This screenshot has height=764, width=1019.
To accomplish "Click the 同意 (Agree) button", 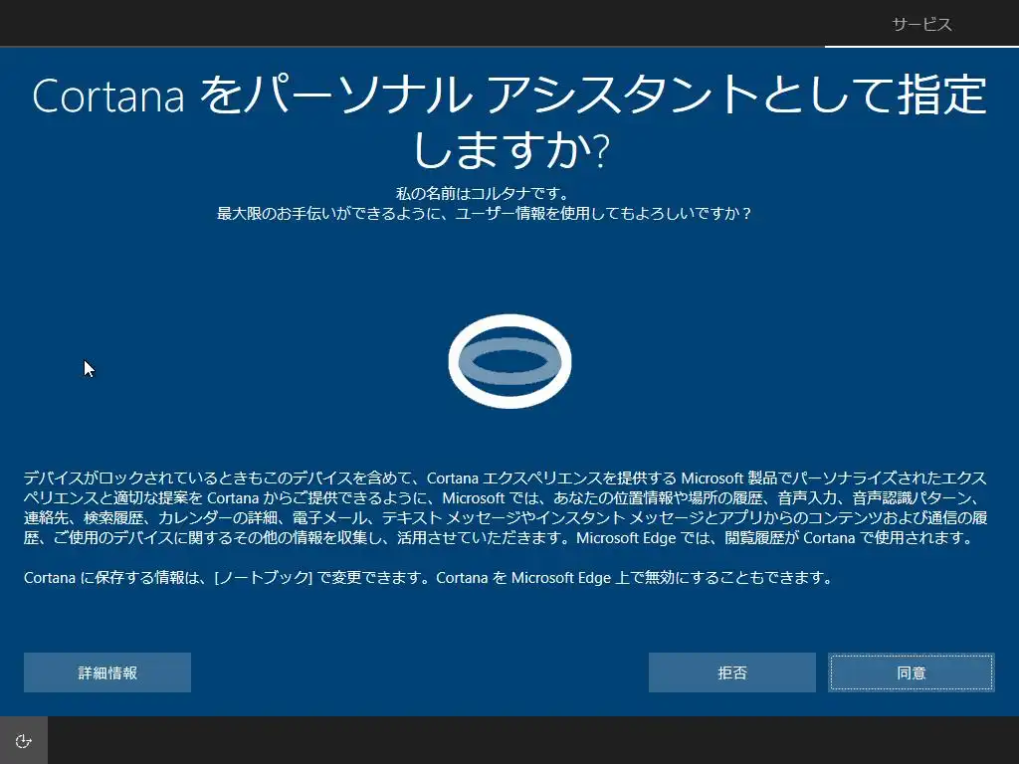I will (x=912, y=672).
